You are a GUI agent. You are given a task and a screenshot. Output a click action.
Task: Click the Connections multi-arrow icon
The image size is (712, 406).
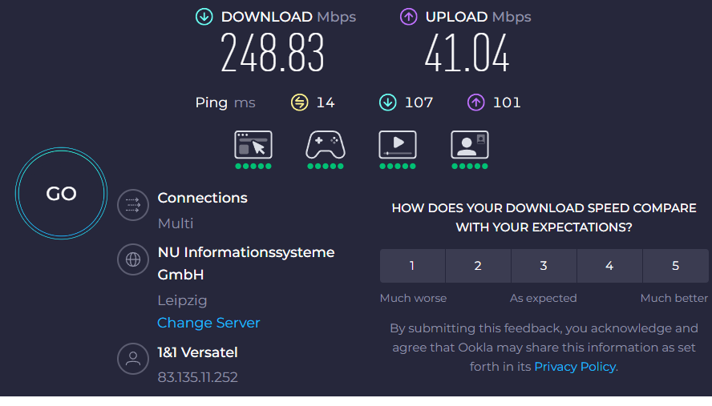coord(133,205)
